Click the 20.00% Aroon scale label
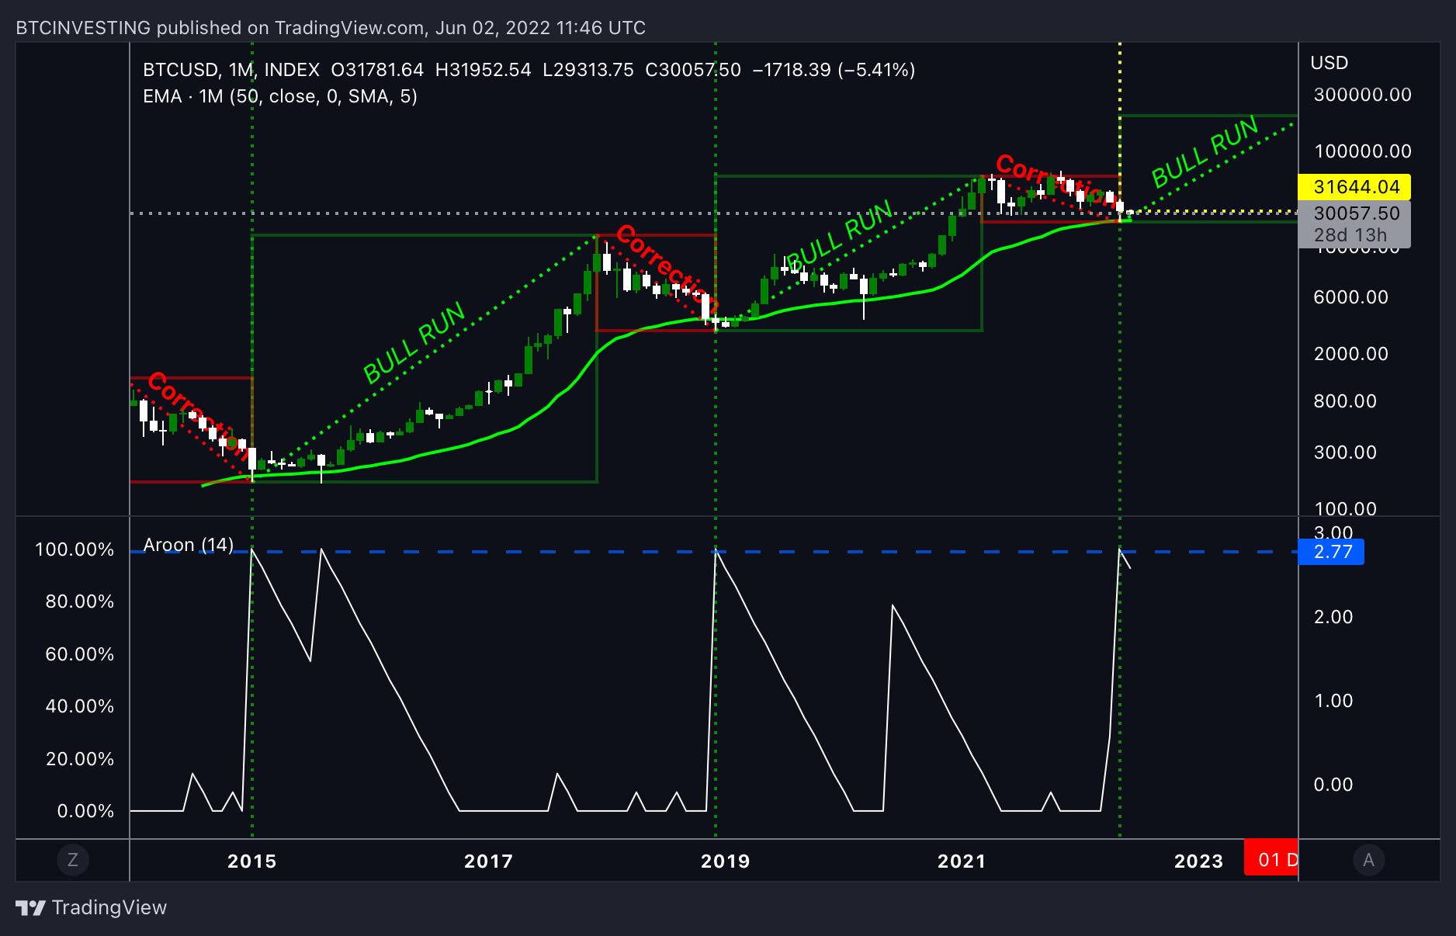 click(x=80, y=759)
